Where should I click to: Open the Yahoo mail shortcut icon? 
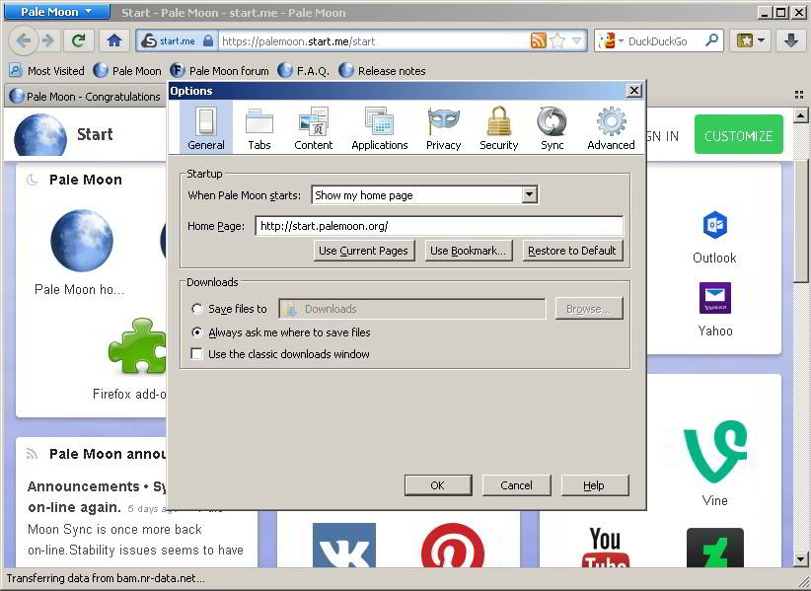[x=714, y=298]
